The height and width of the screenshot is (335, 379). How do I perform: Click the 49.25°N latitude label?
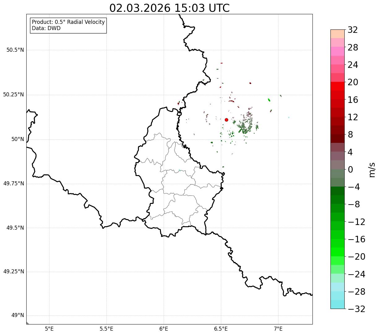click(x=14, y=271)
